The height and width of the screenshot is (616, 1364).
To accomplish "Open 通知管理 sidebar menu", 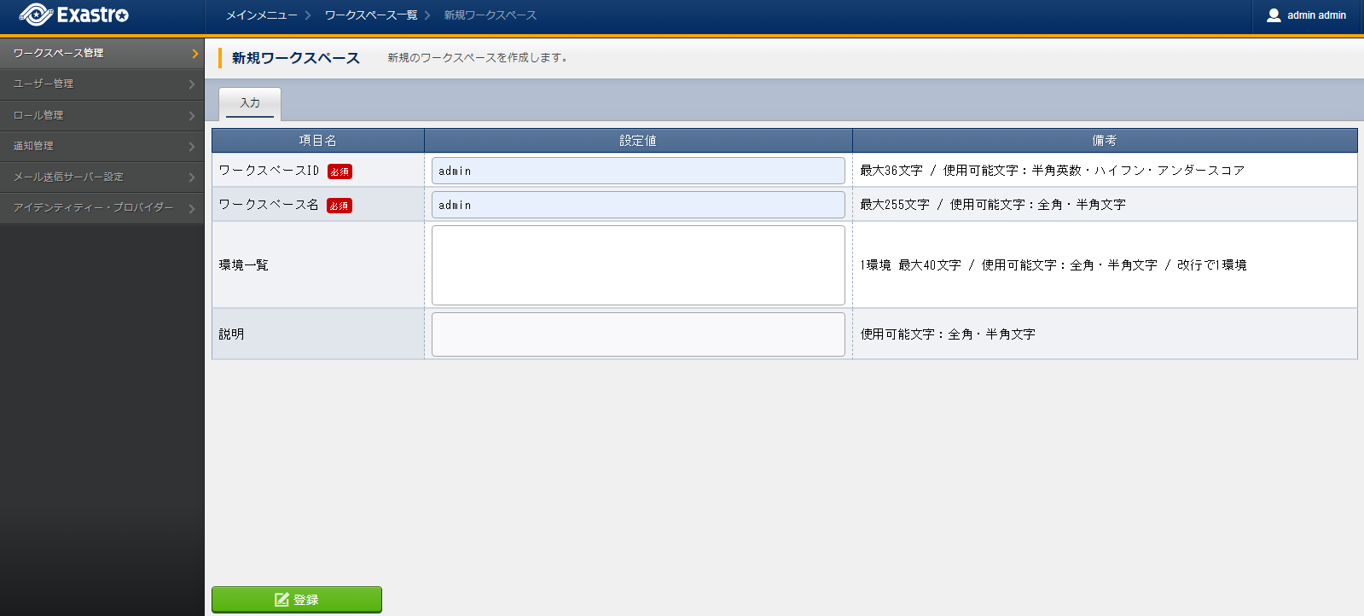I will tap(102, 146).
